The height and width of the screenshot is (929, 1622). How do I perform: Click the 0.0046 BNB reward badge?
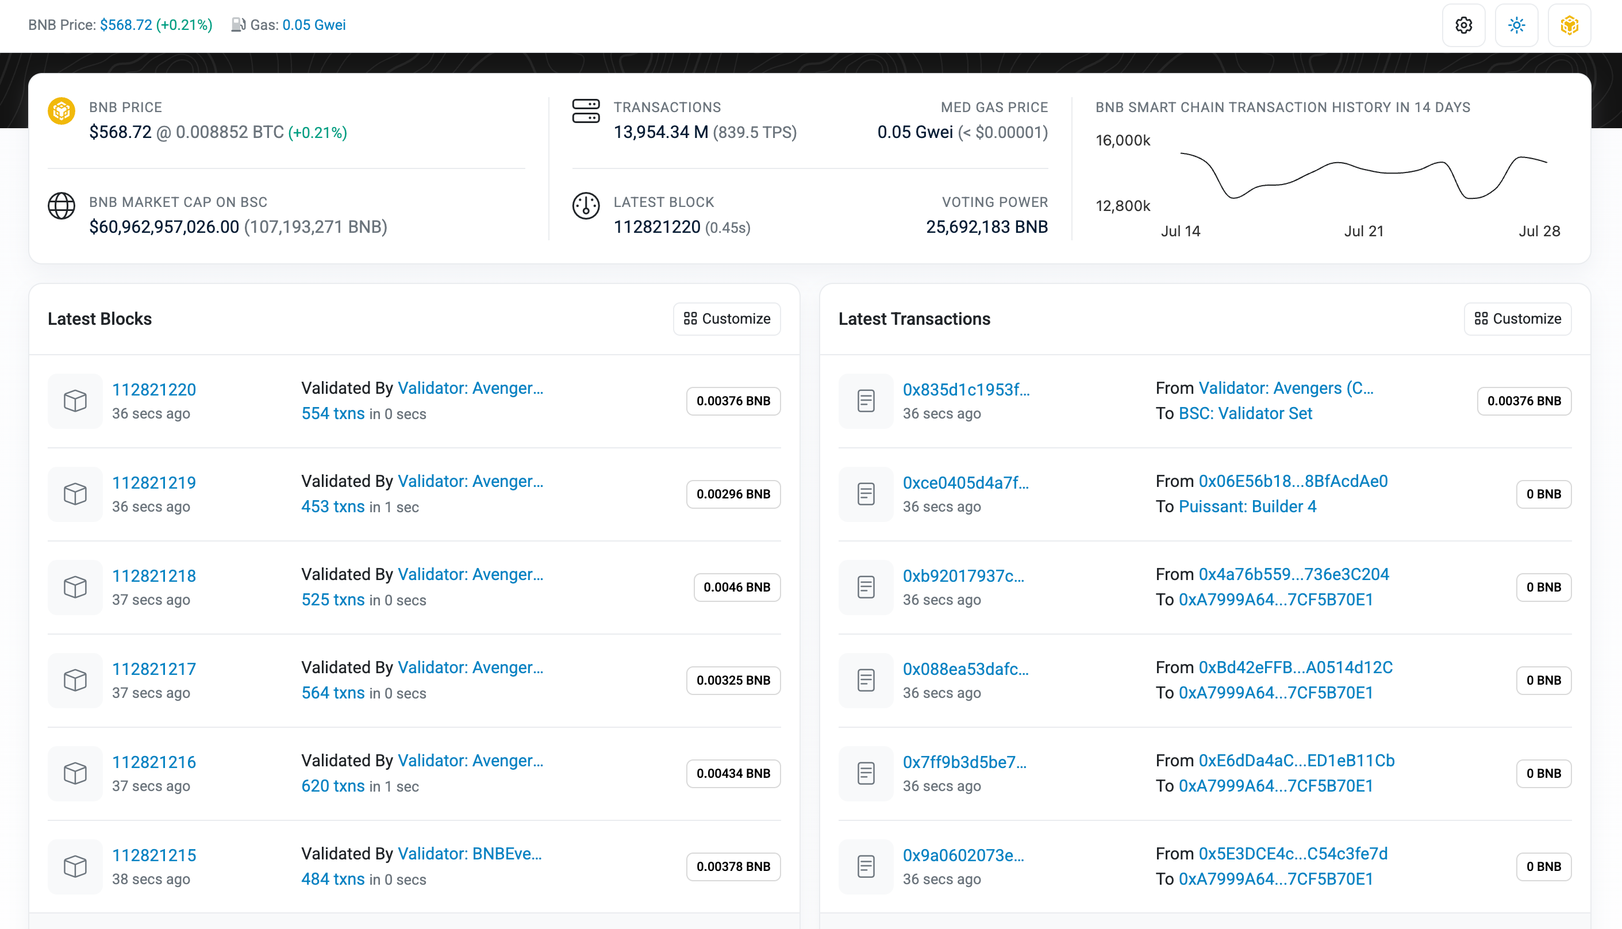tap(737, 587)
